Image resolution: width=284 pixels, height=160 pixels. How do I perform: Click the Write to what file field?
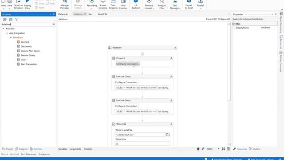coord(140,135)
